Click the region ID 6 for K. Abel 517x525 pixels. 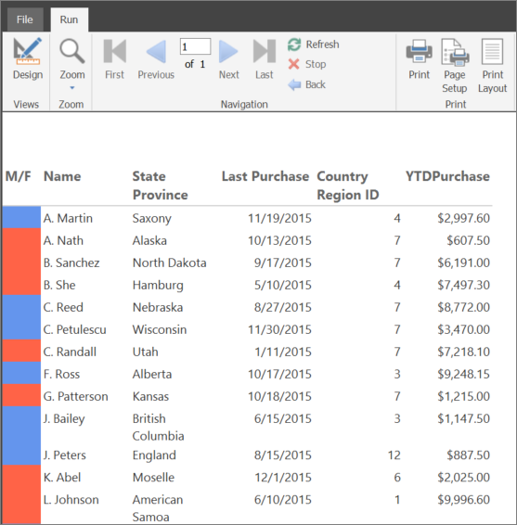click(x=397, y=478)
